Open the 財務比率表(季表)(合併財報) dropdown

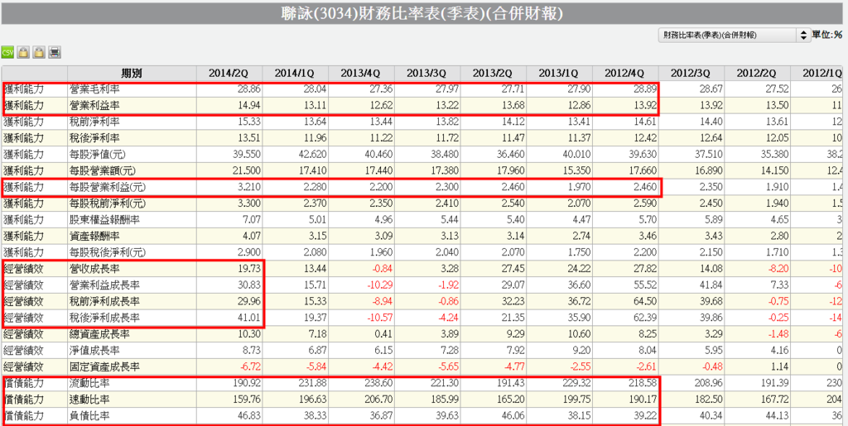pos(734,35)
